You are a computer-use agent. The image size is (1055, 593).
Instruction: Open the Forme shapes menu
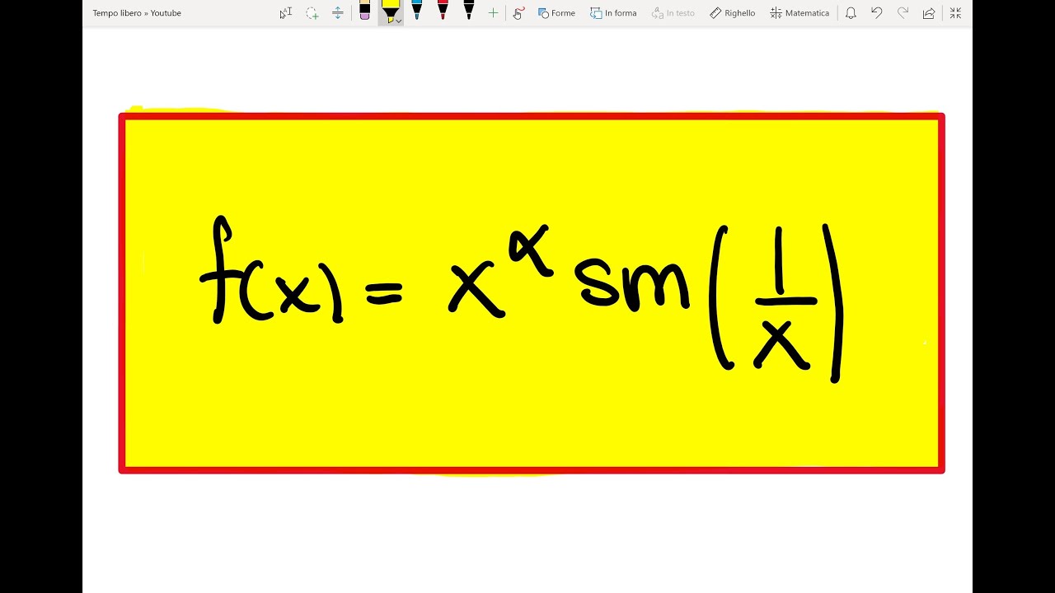[556, 13]
